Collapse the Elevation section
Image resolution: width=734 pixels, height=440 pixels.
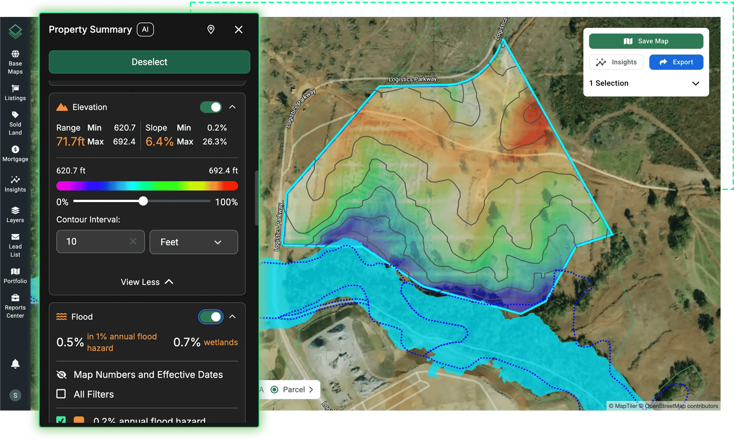pyautogui.click(x=232, y=107)
